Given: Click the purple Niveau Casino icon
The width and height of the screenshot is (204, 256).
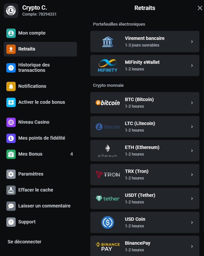Looking at the screenshot, I should click(x=11, y=122).
